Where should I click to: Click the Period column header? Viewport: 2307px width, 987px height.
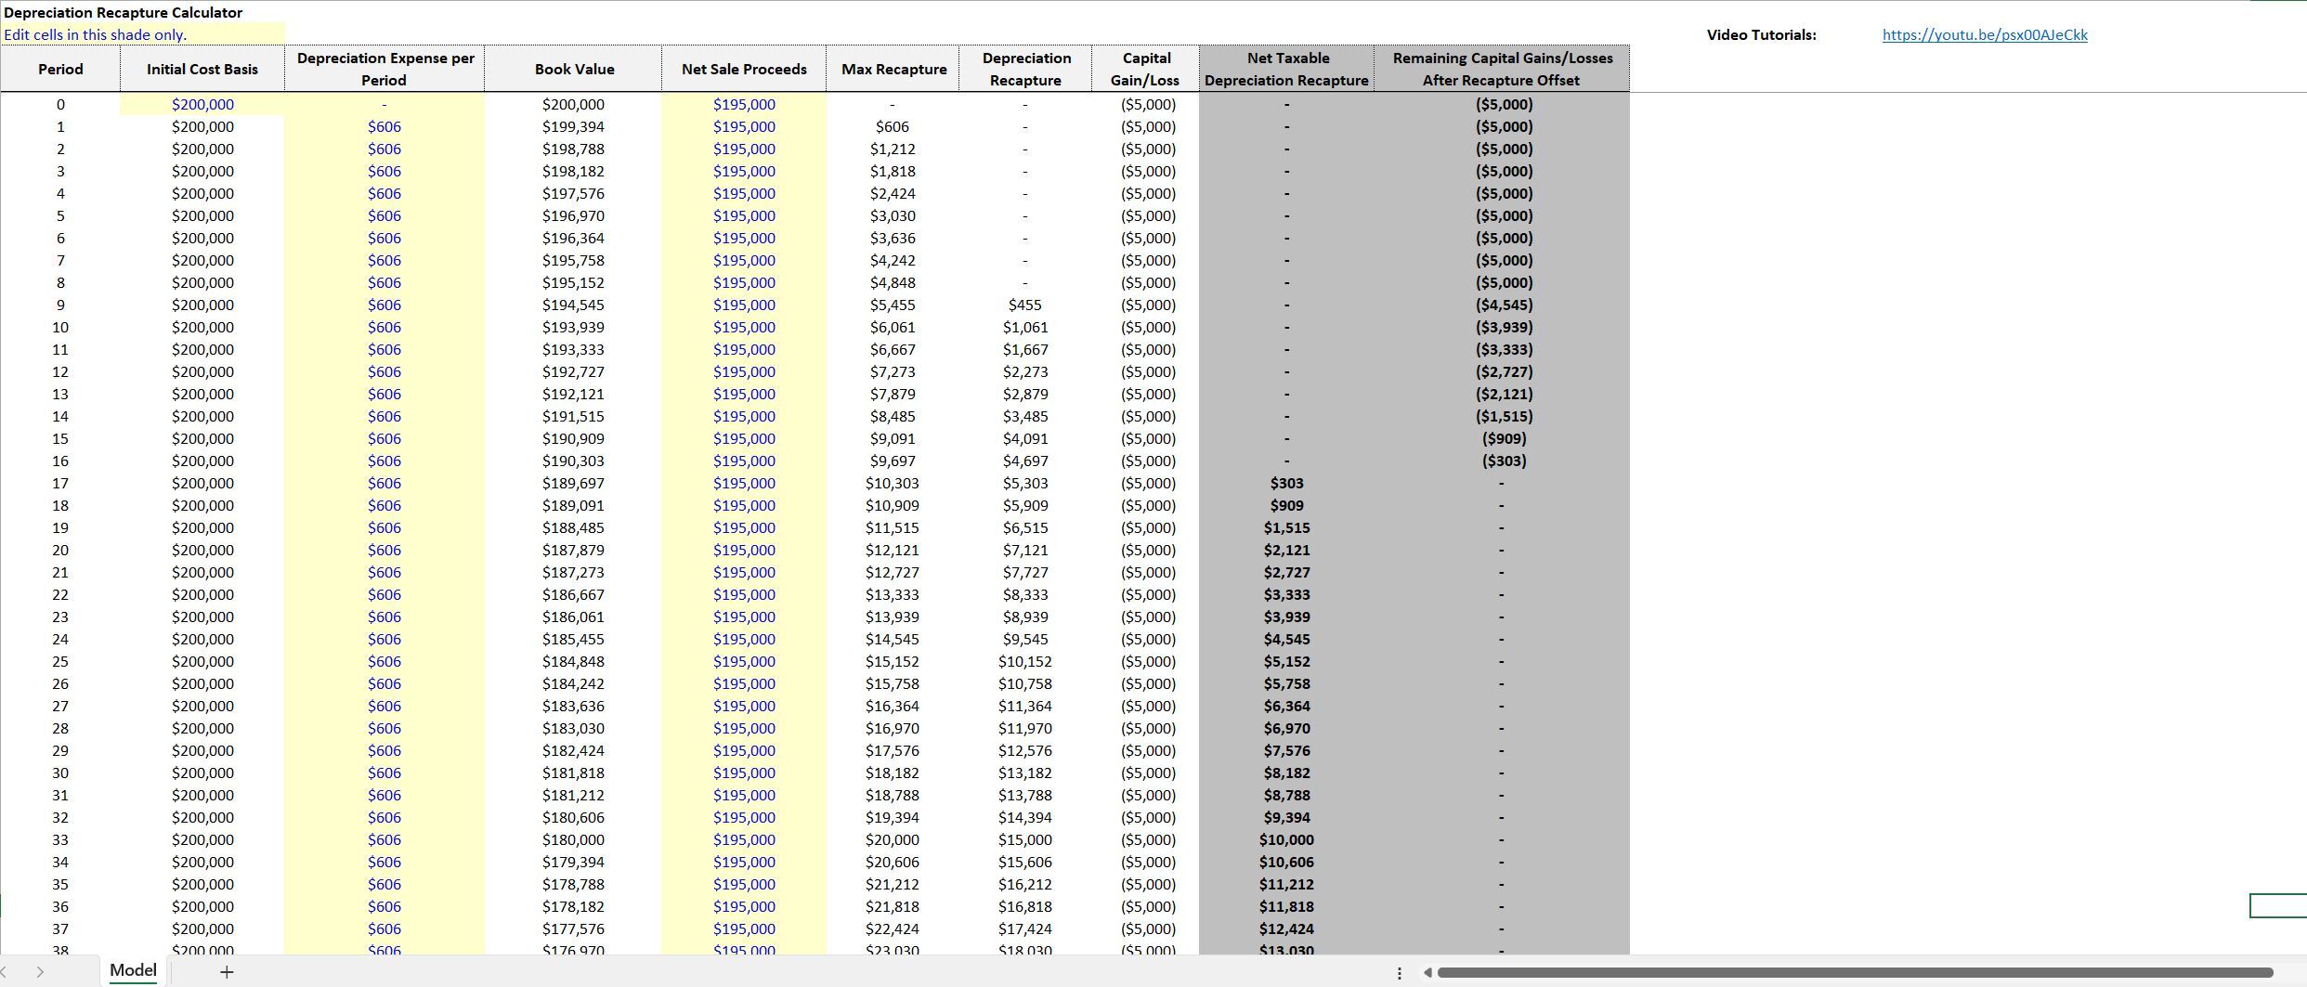(60, 69)
